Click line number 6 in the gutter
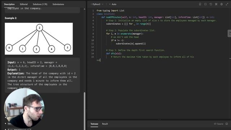 click(x=93, y=27)
